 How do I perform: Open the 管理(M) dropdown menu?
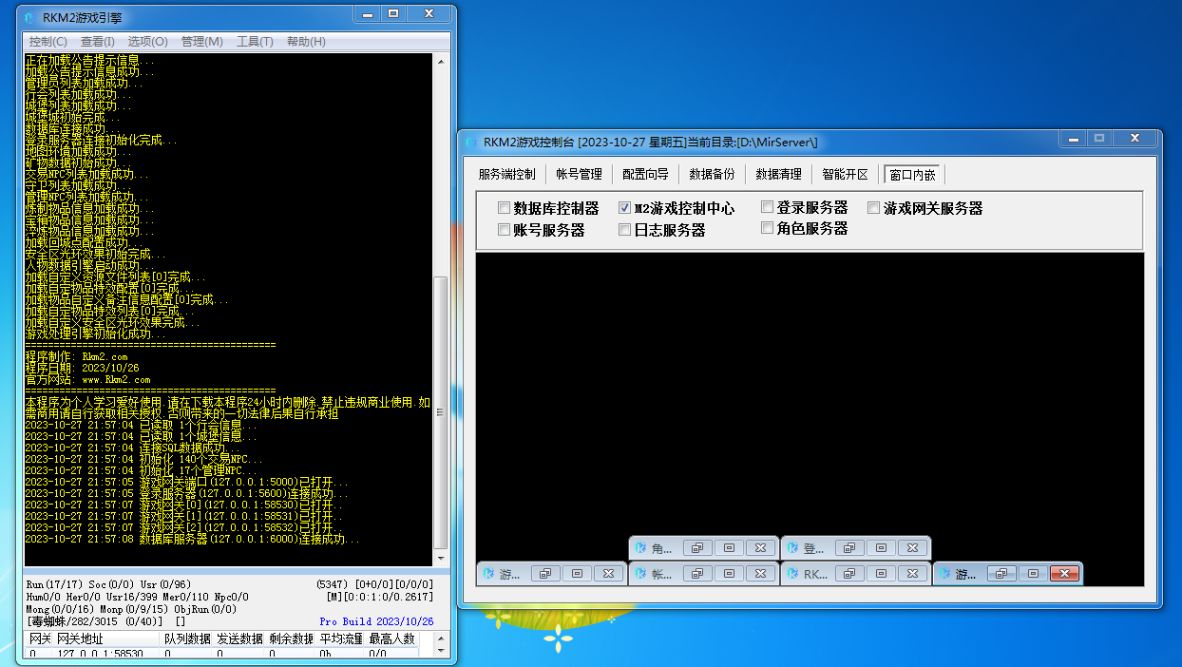point(201,42)
